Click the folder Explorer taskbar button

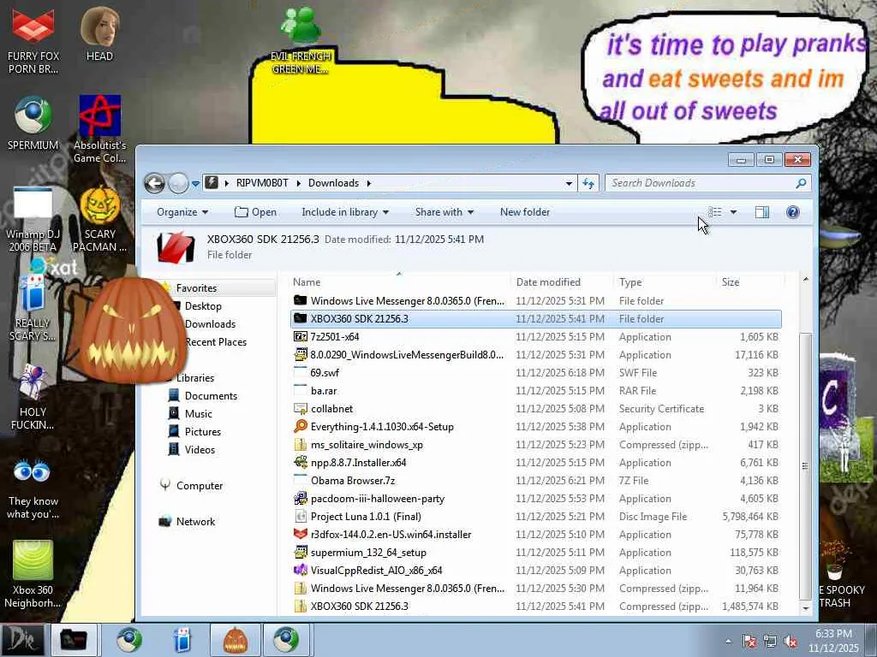click(74, 640)
